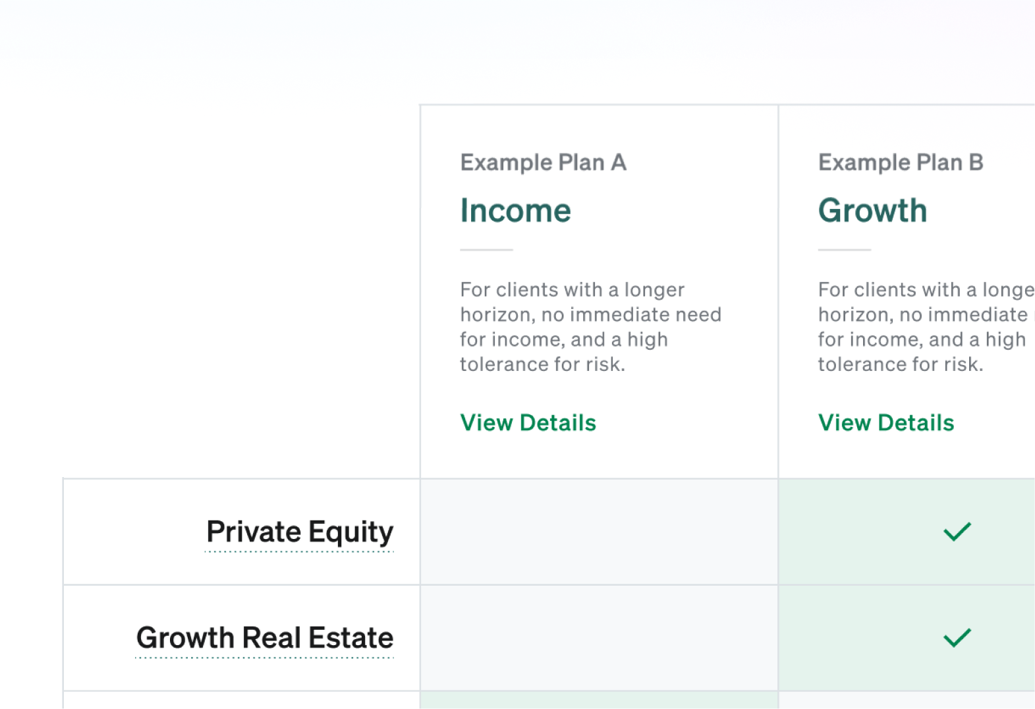
Task: Click blank header area above Private Equity
Action: 241,291
